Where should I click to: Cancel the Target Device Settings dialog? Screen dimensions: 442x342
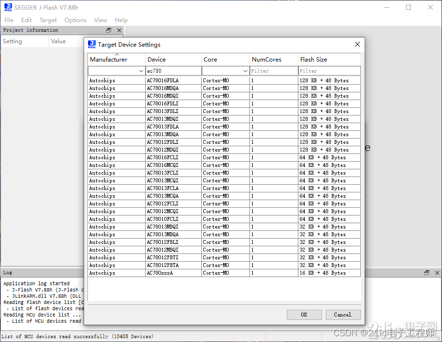click(343, 315)
